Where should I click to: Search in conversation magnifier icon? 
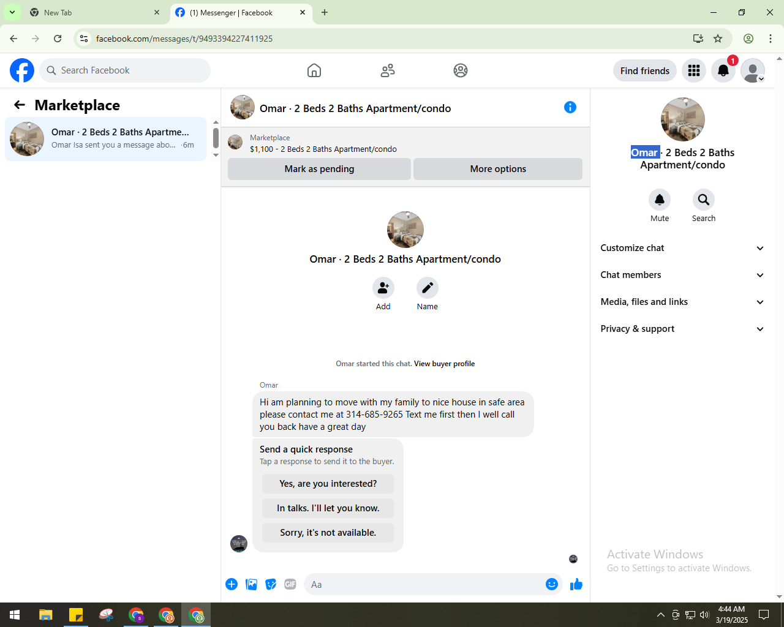(704, 200)
